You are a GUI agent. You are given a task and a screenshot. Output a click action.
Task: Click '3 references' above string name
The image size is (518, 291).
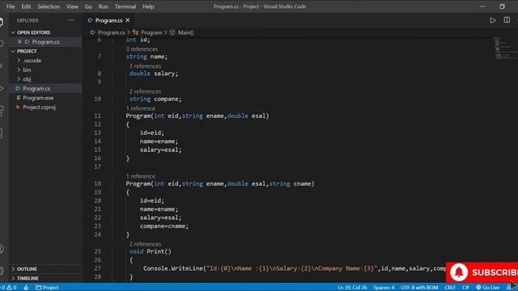(x=142, y=49)
